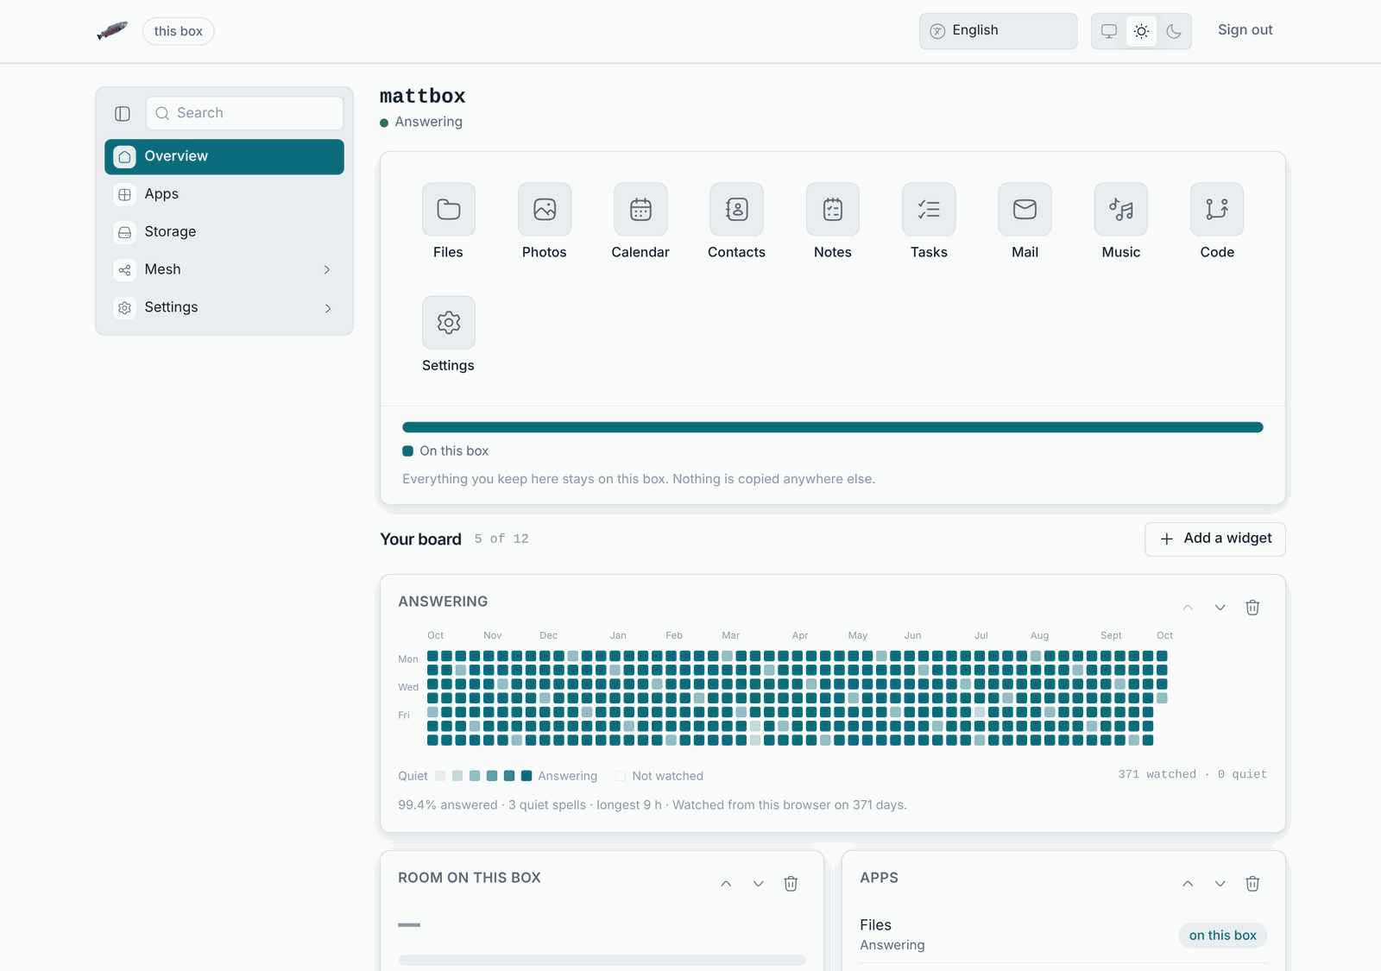Collapse the sidebar with the panel icon
This screenshot has width=1381, height=971.
(123, 113)
